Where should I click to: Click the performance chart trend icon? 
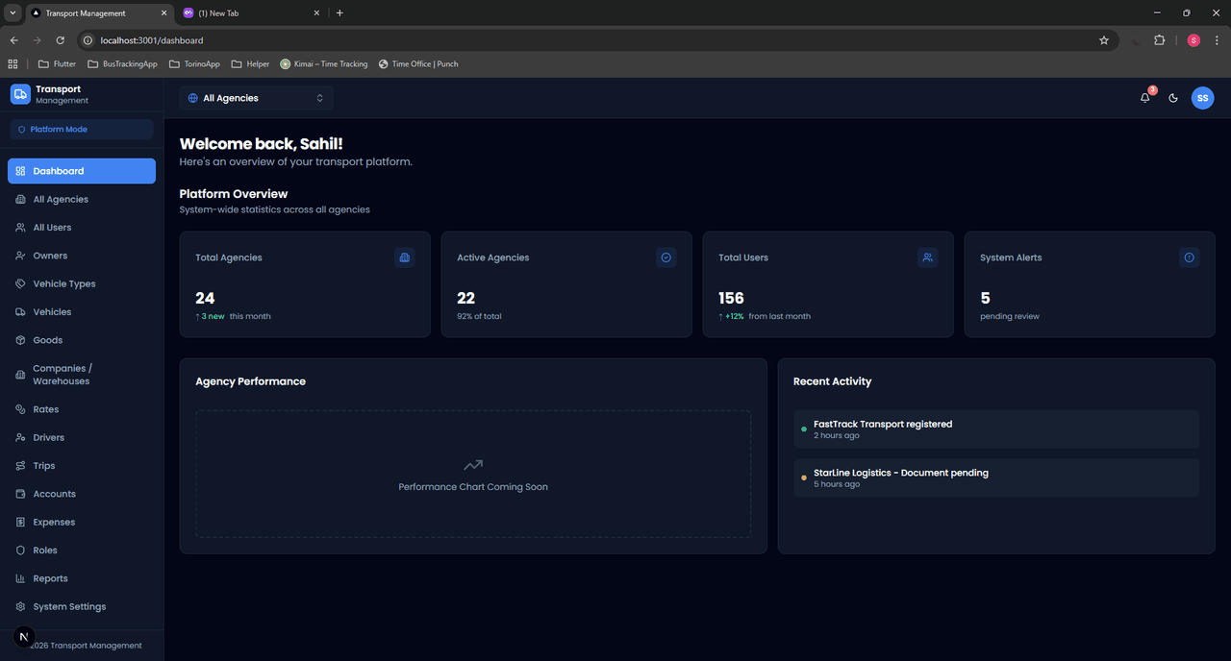[473, 465]
